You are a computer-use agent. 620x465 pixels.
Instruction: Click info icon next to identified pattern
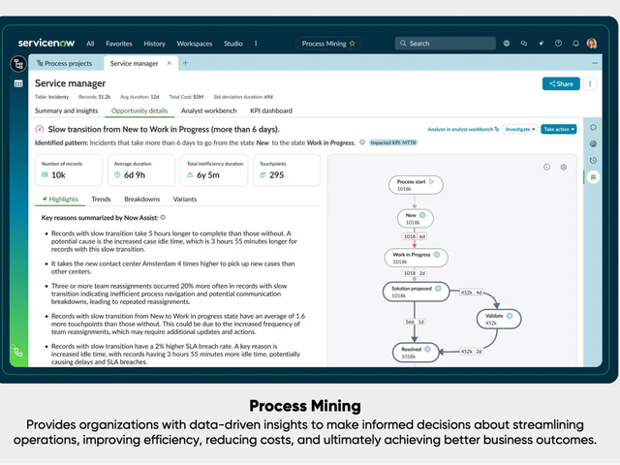point(362,142)
